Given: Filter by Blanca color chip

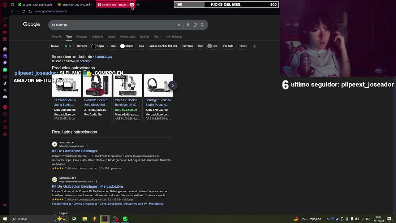Looking at the screenshot, I should click(x=127, y=46).
